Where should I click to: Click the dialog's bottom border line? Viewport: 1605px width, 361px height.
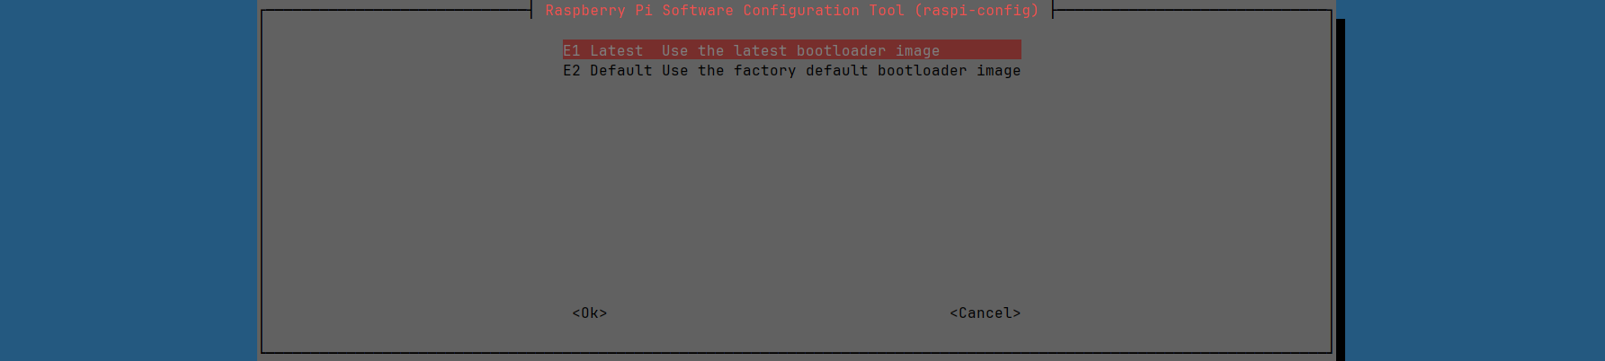791,352
